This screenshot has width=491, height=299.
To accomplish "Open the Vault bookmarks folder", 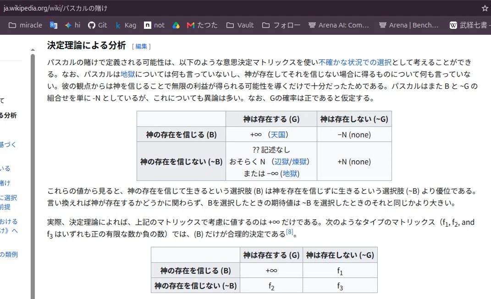I will 240,25.
